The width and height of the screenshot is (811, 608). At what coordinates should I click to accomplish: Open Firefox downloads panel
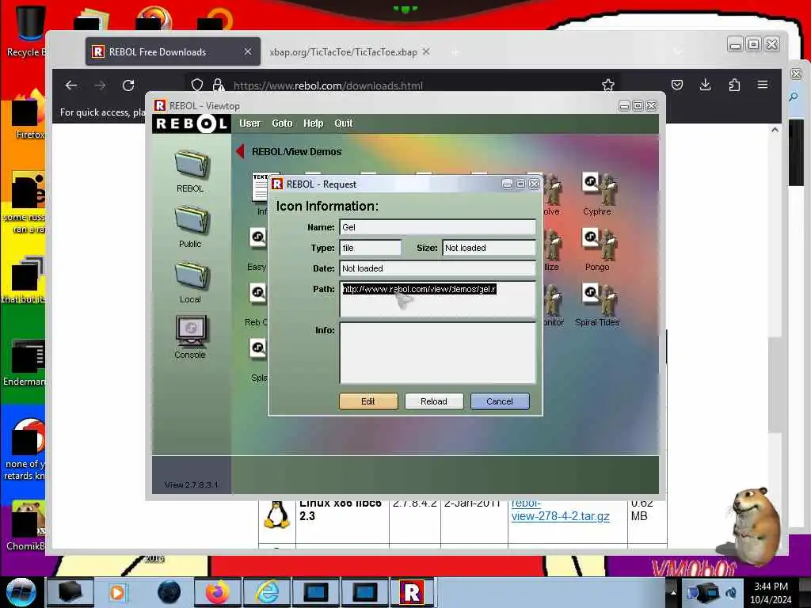[x=706, y=85]
